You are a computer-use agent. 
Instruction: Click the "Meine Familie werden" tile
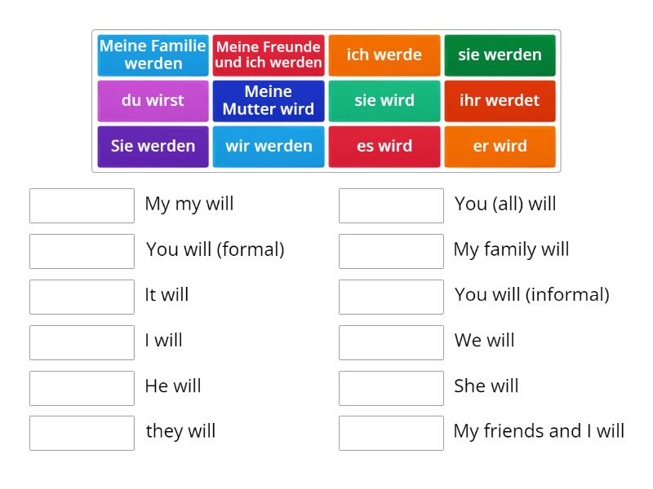tap(153, 55)
